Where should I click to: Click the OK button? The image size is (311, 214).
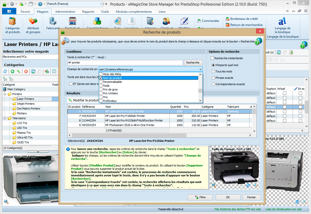click(228, 197)
